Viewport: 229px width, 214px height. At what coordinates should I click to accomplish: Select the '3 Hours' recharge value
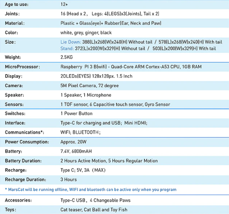(x=68, y=179)
